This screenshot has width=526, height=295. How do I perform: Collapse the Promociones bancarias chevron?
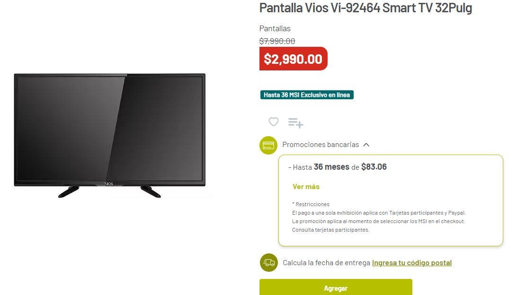[366, 145]
